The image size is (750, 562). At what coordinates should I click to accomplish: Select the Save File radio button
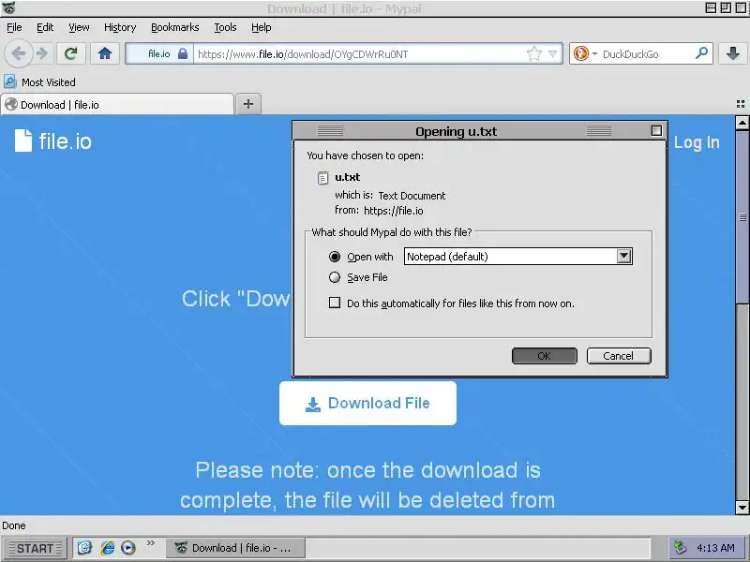coord(335,277)
